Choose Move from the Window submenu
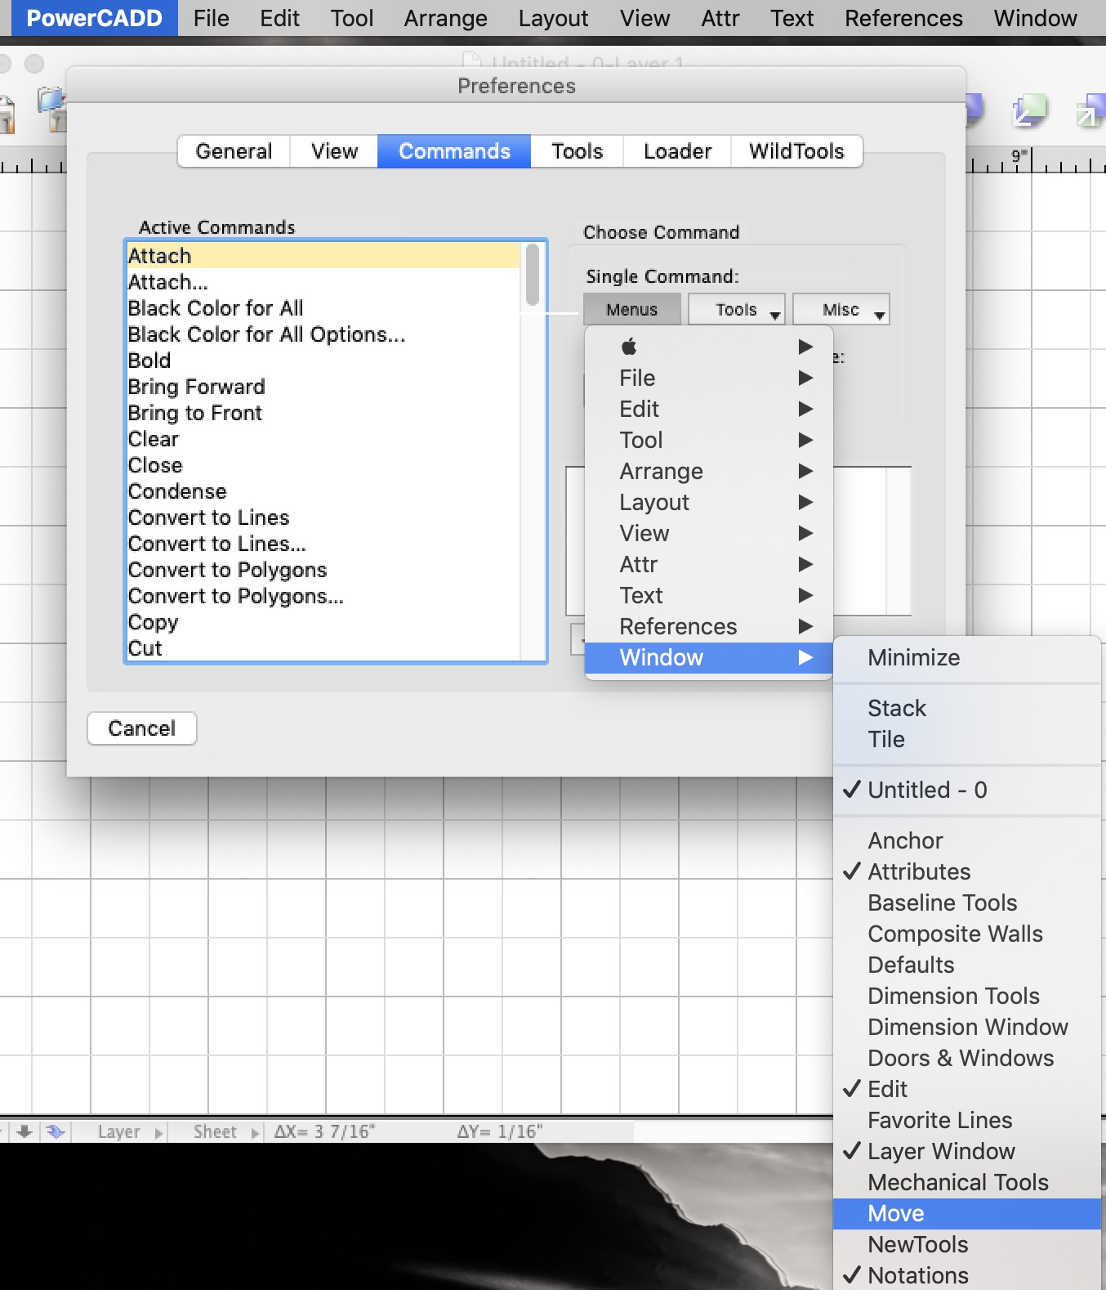 pyautogui.click(x=967, y=1213)
